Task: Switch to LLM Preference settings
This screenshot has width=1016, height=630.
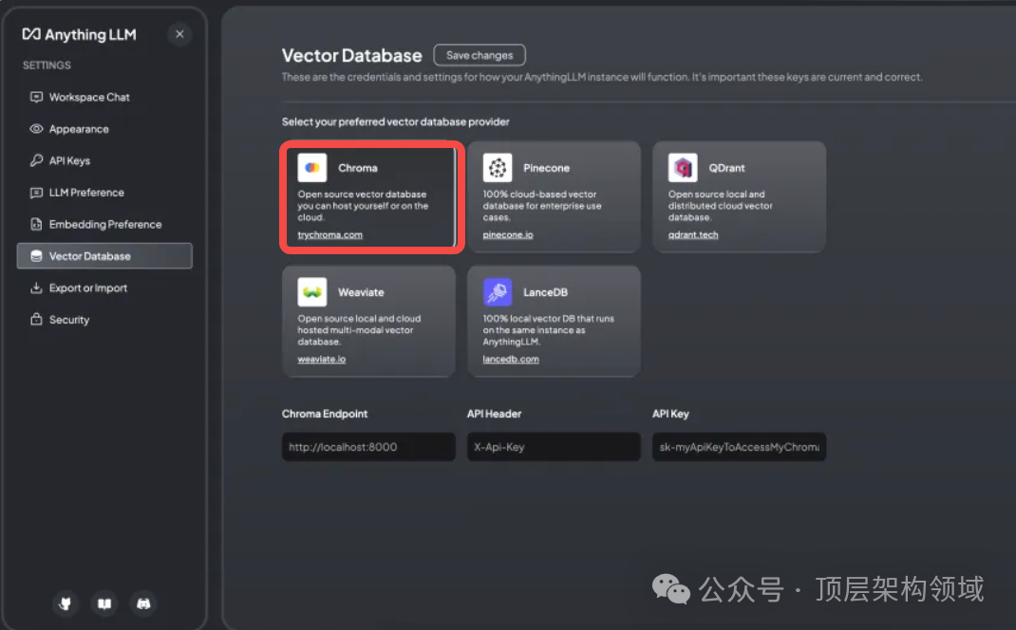Action: click(104, 193)
